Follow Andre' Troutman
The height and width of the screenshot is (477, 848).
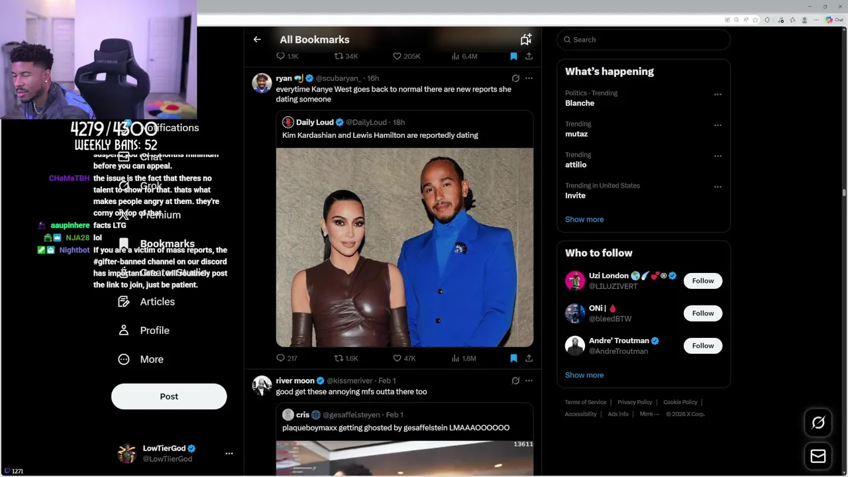click(703, 346)
